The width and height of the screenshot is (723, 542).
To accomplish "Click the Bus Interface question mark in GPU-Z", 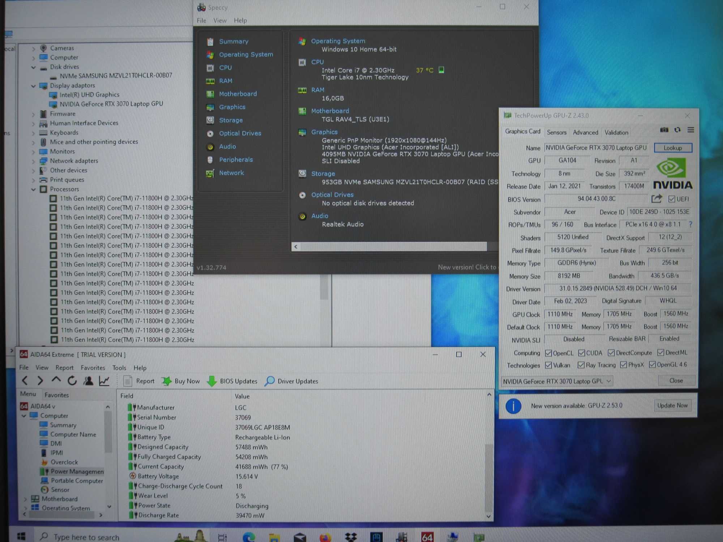I will (690, 224).
